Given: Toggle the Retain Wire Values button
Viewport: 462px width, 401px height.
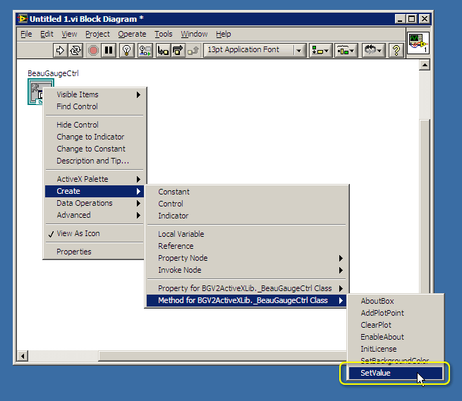Looking at the screenshot, I should point(145,50).
